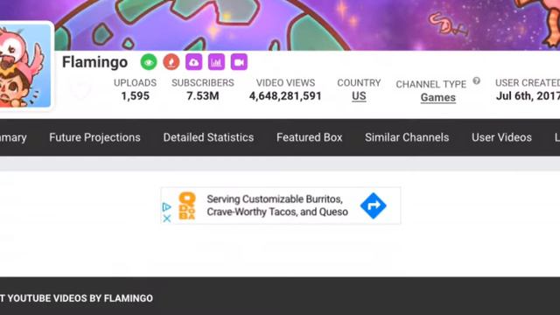Viewport: 560px width, 315px height.
Task: Click the YouTube Videos by Flamingo header
Action: coord(76,298)
